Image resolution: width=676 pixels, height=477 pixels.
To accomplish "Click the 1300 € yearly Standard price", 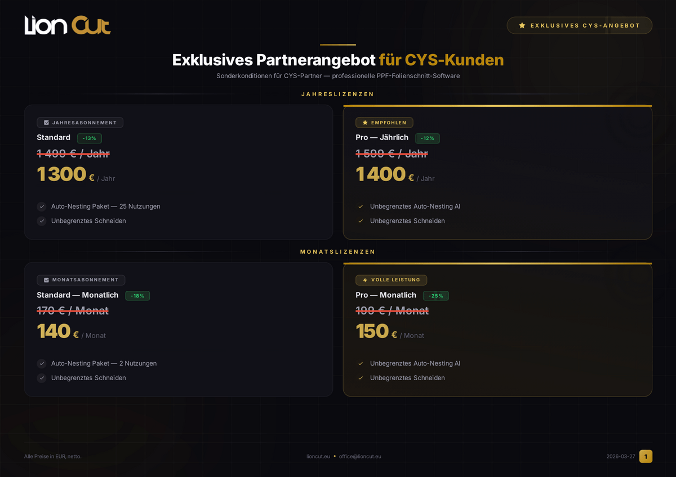I will 62,174.
